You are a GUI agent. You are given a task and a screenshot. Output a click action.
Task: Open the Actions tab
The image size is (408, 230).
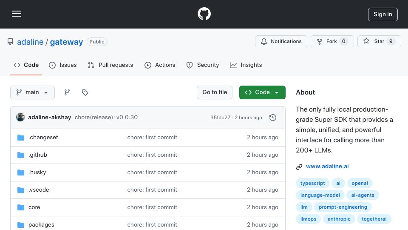pyautogui.click(x=160, y=65)
